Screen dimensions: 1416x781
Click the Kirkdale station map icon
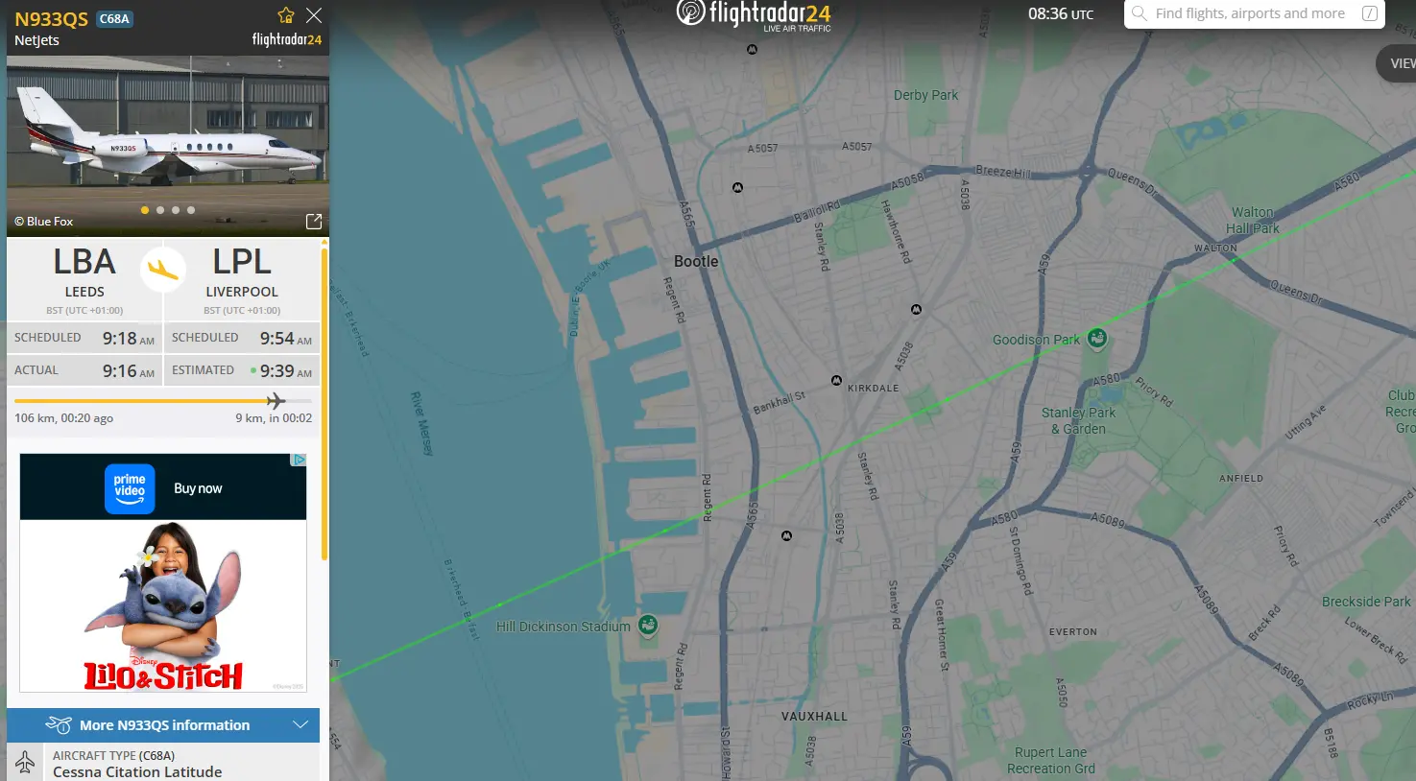tap(836, 381)
